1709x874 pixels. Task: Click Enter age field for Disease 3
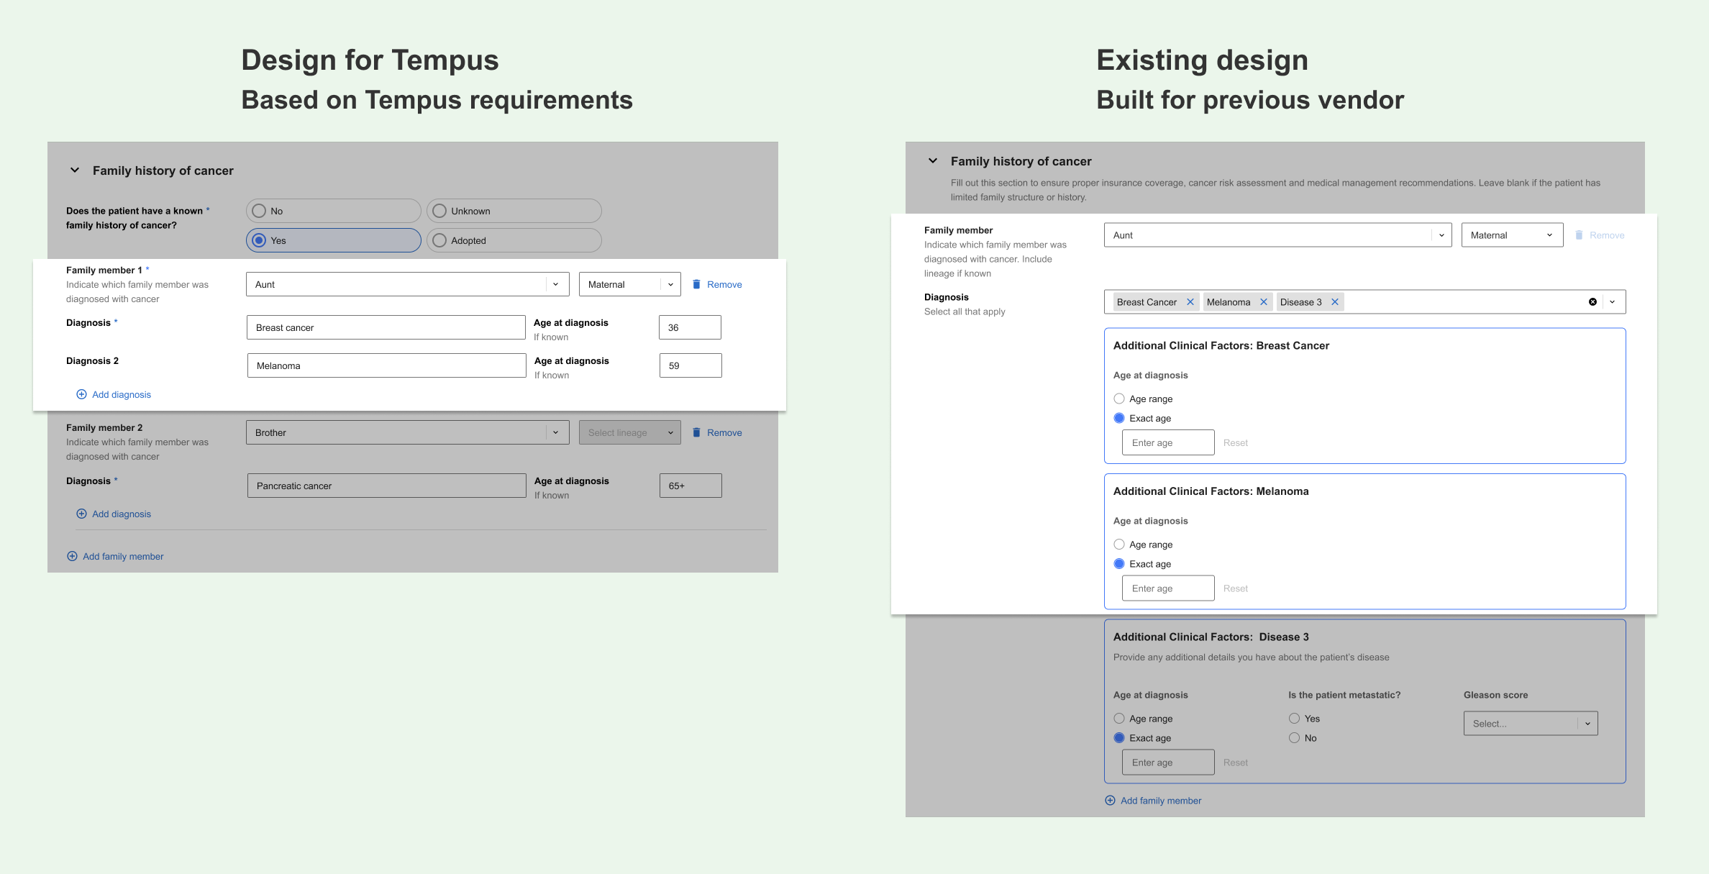click(x=1168, y=763)
